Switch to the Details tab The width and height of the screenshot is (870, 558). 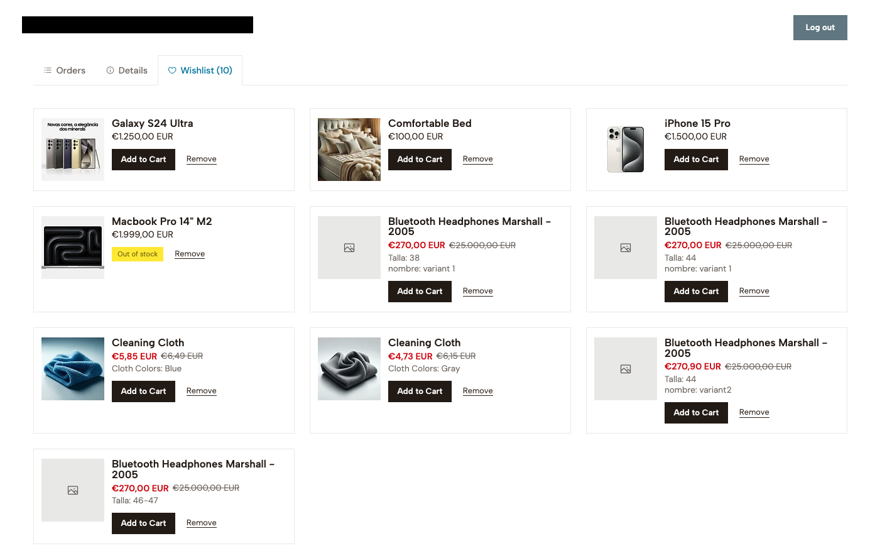coord(127,70)
